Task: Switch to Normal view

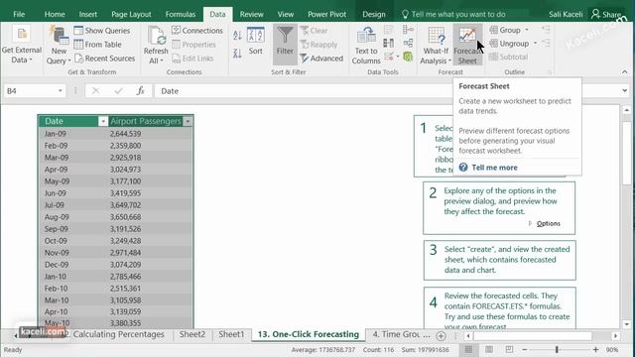Action: coord(468,350)
